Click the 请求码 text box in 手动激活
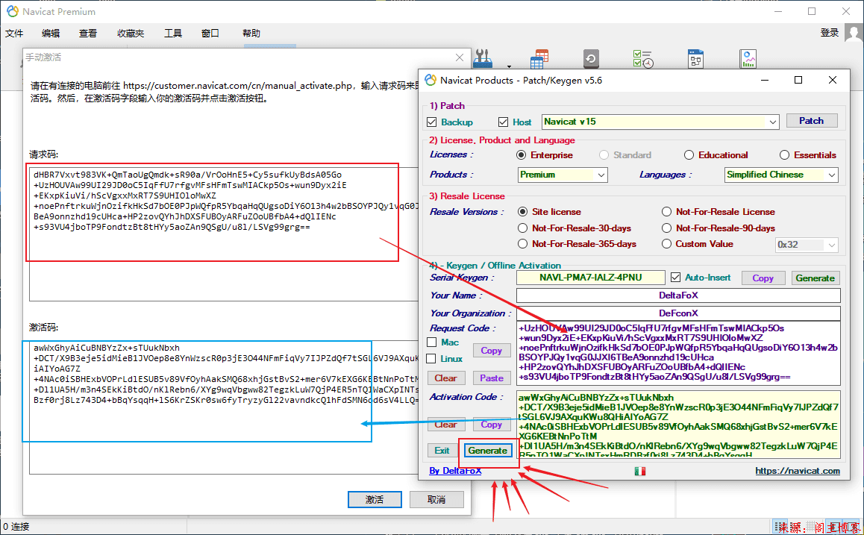 click(225, 234)
